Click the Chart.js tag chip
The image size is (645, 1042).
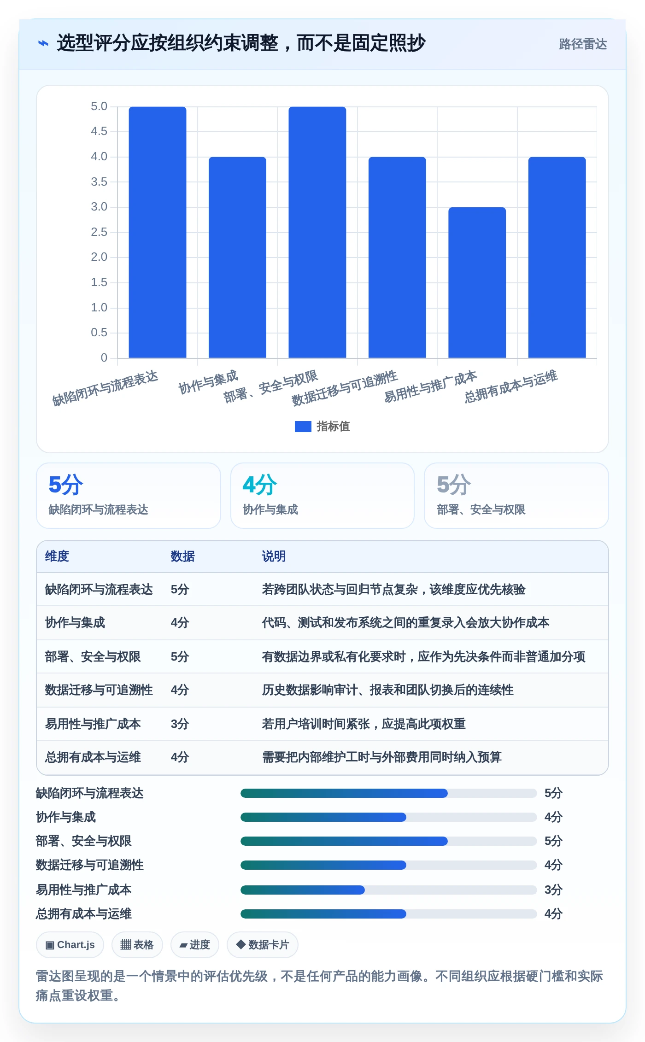[x=70, y=945]
